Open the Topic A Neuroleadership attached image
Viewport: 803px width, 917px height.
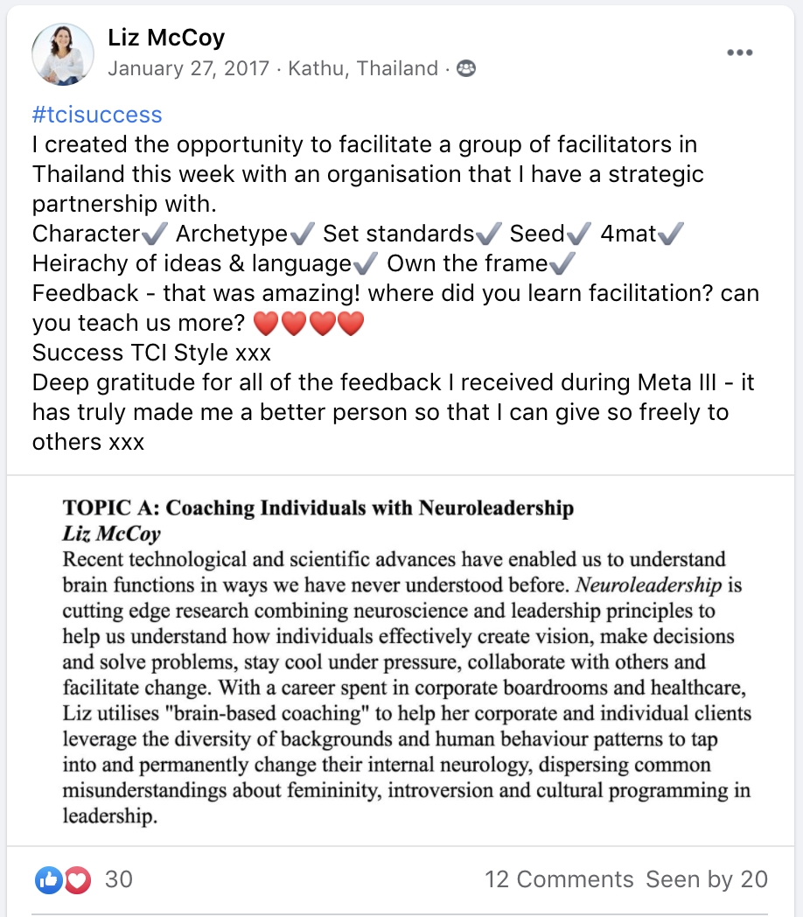[401, 661]
